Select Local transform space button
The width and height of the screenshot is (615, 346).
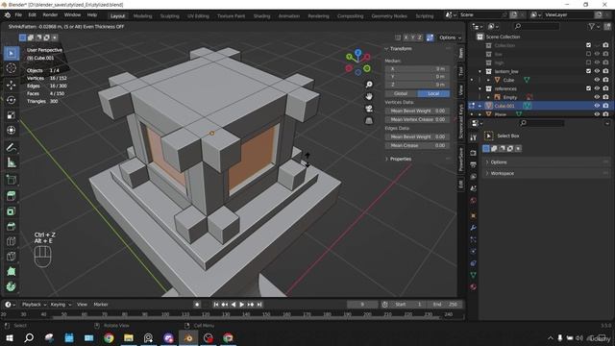click(x=433, y=93)
